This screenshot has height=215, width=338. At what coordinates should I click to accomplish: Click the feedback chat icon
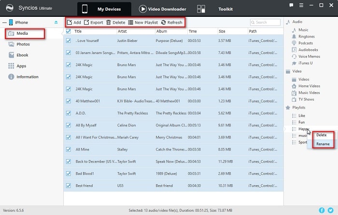point(291,5)
